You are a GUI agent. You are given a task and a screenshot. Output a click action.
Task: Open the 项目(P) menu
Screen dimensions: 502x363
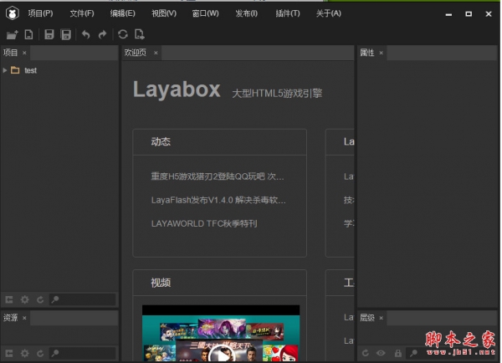coord(40,13)
